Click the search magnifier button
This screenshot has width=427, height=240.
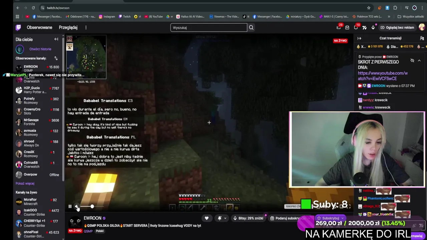(x=251, y=28)
